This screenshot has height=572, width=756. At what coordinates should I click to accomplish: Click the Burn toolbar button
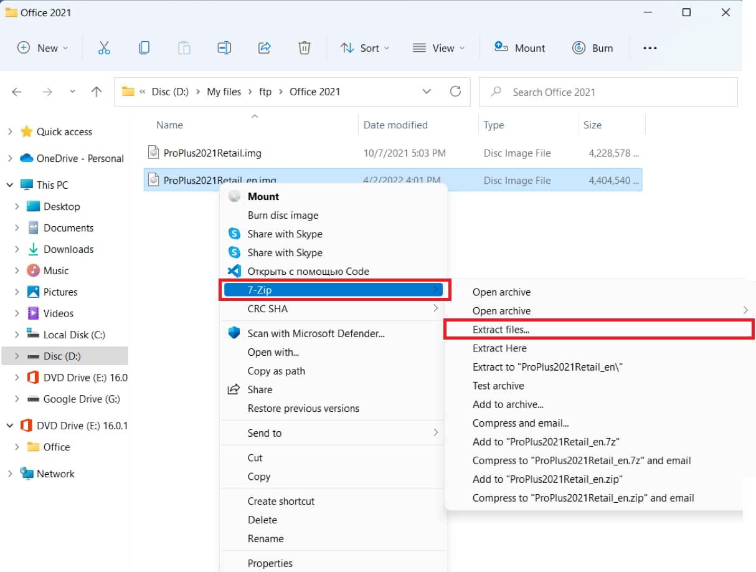pyautogui.click(x=592, y=48)
